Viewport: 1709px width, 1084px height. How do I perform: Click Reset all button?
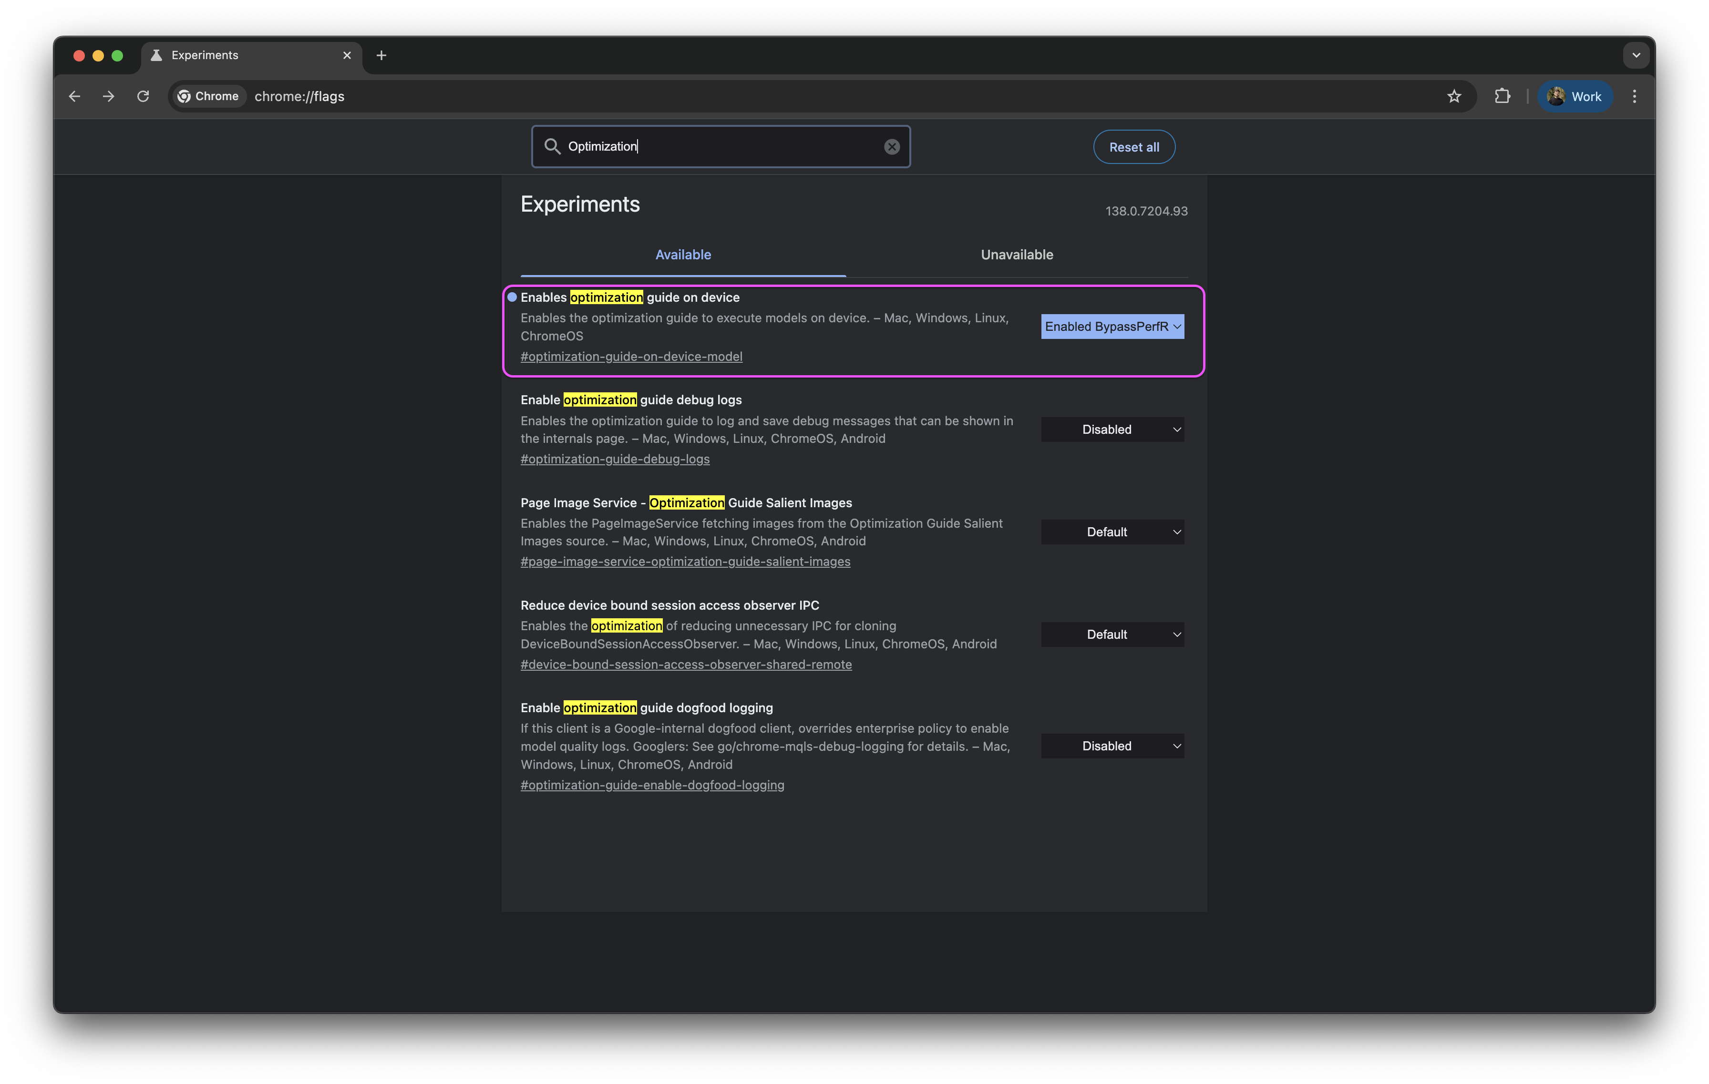(1134, 147)
